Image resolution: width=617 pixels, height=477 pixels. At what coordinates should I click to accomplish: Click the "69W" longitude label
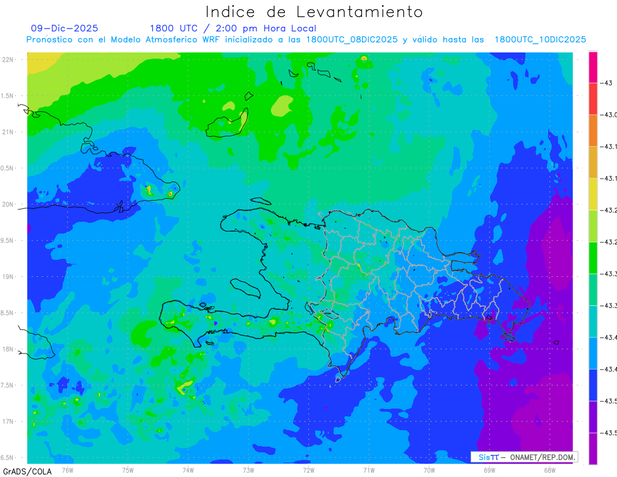[x=489, y=470]
